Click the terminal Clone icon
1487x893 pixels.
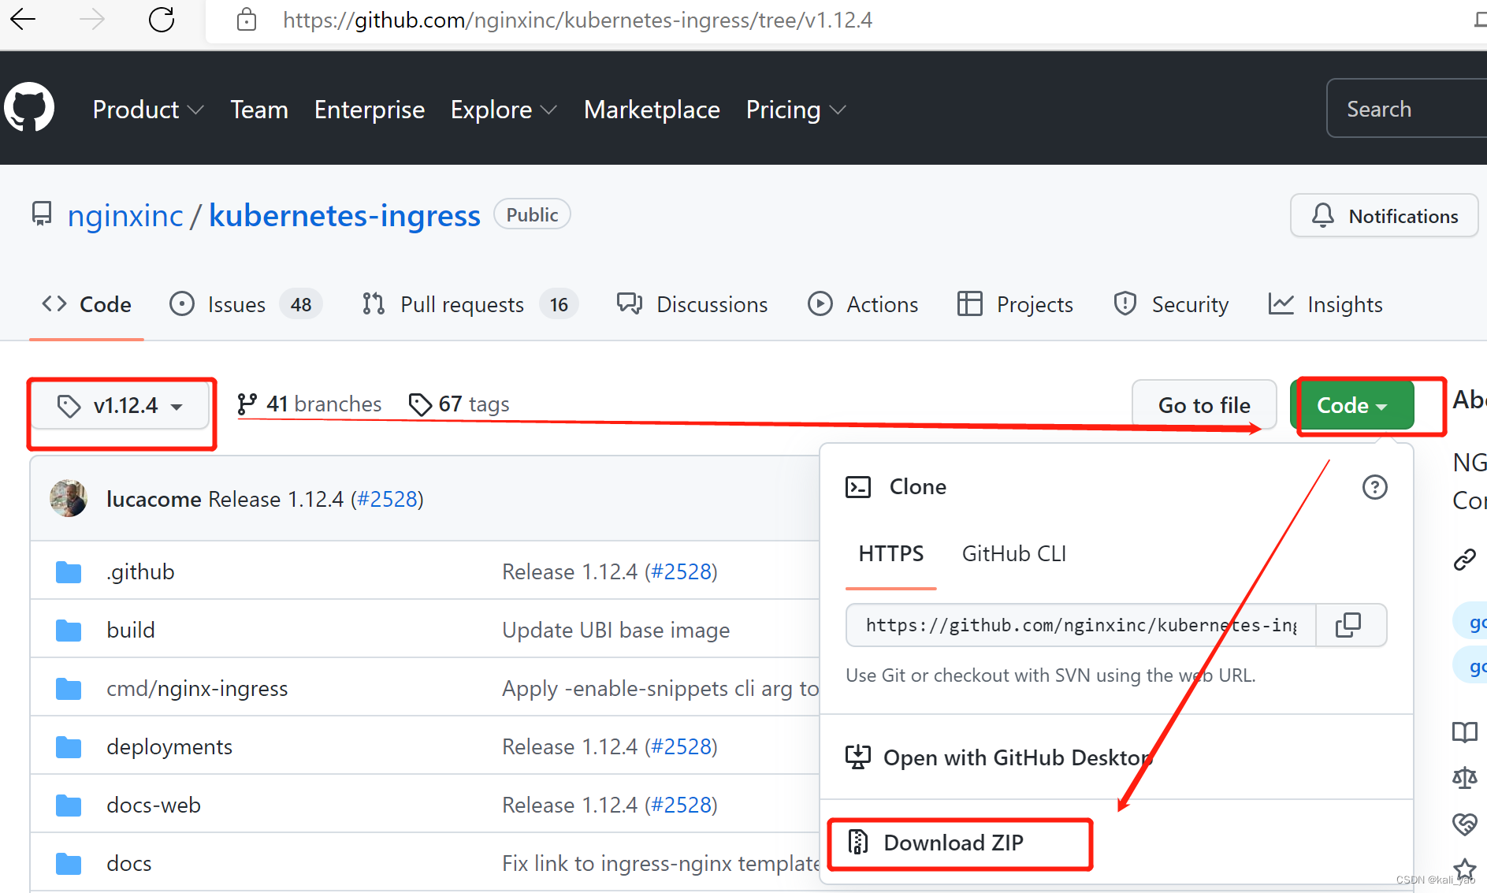[858, 487]
